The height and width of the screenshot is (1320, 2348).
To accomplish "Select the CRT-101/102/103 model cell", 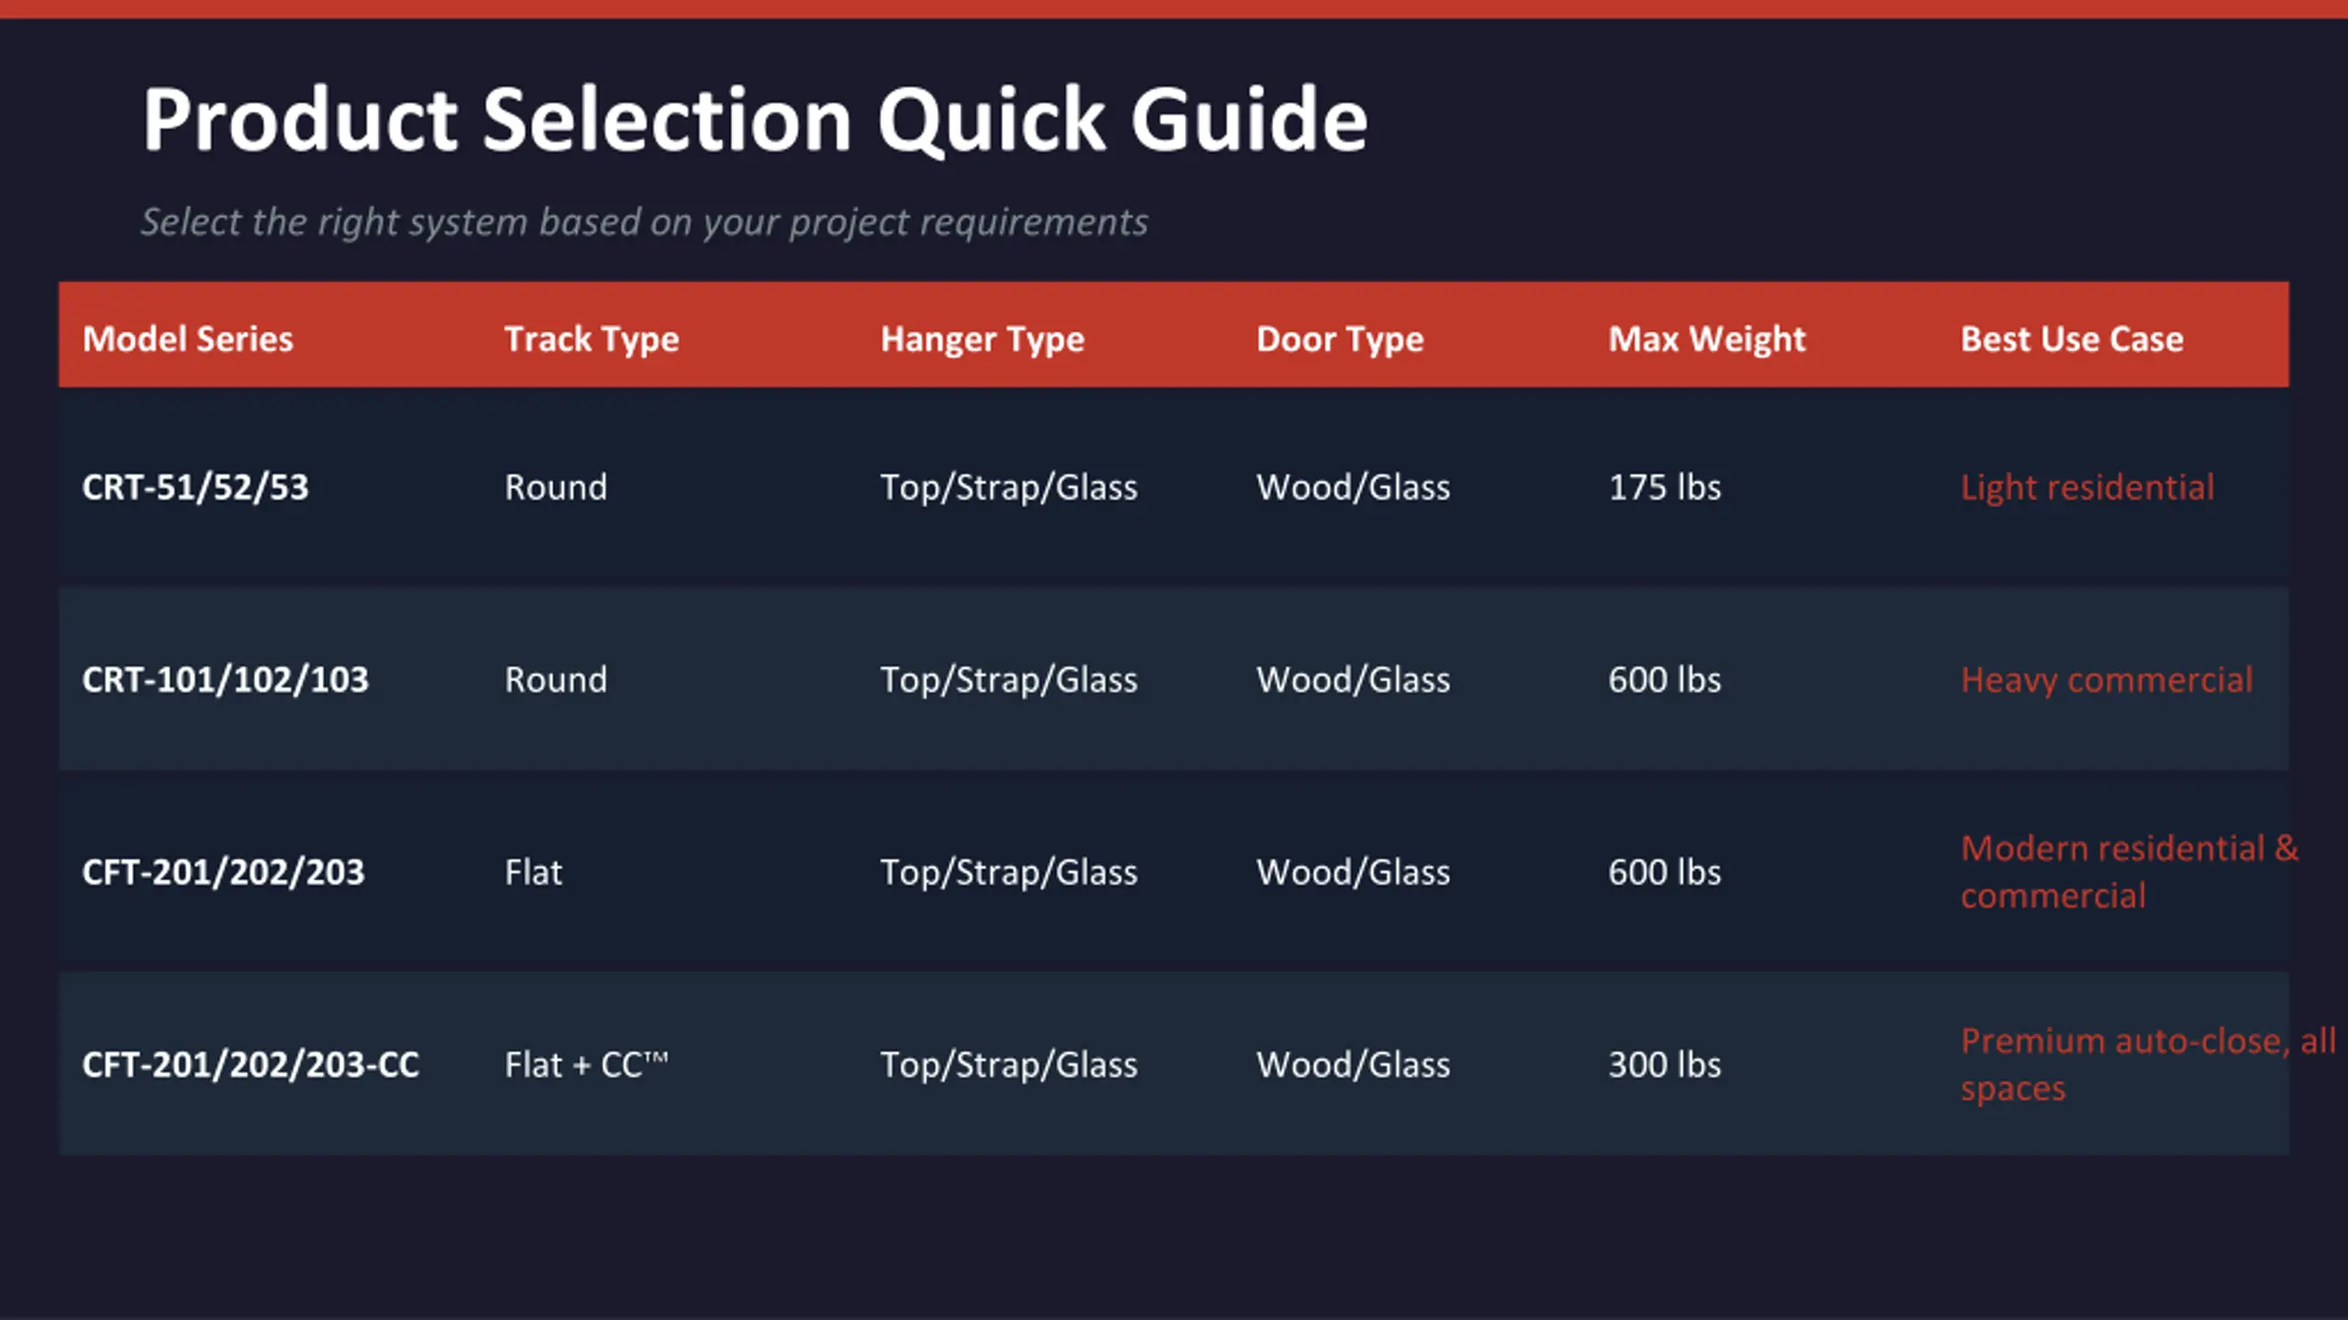I will coord(226,680).
